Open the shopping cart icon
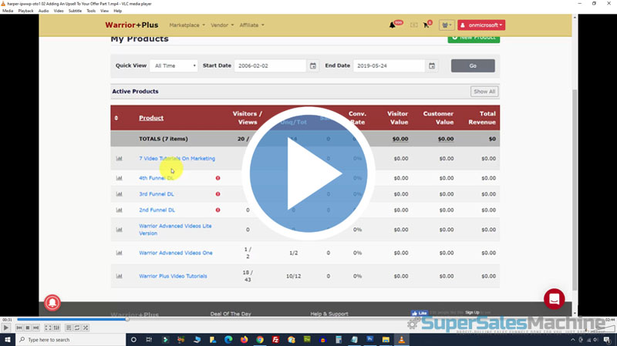 [428, 25]
